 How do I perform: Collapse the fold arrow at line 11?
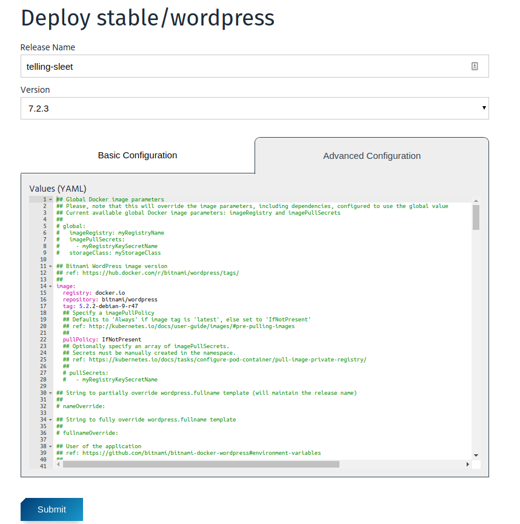(50, 266)
